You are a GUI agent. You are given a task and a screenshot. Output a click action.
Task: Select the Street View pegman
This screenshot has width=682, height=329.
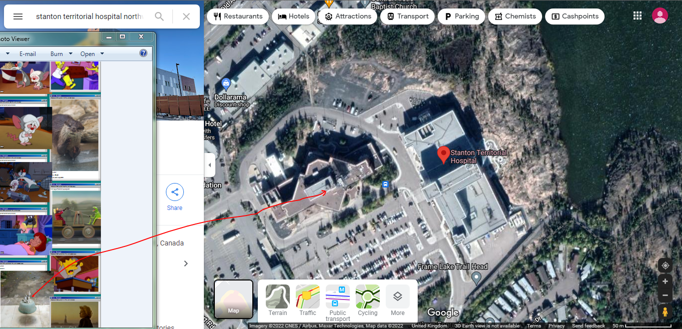pos(665,312)
